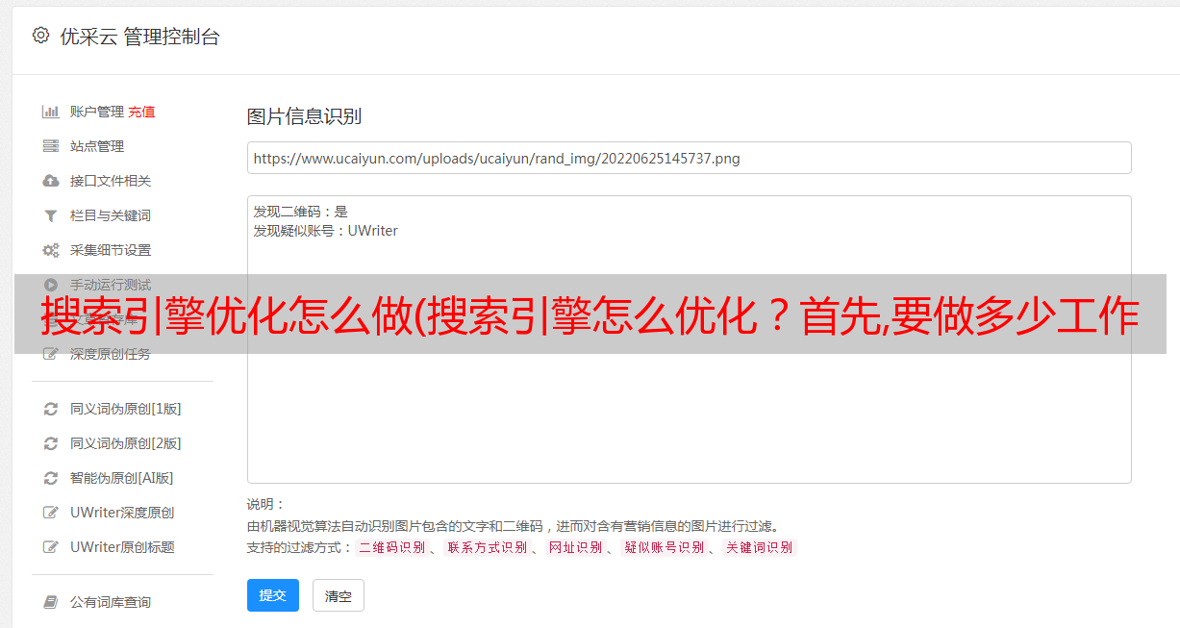1180x628 pixels.
Task: Click the 二维码识别 filter tag
Action: point(392,547)
